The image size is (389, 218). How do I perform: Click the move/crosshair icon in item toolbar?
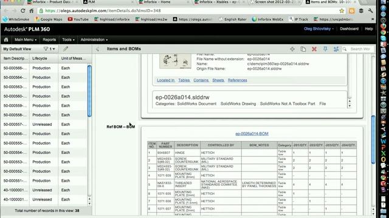click(292, 49)
